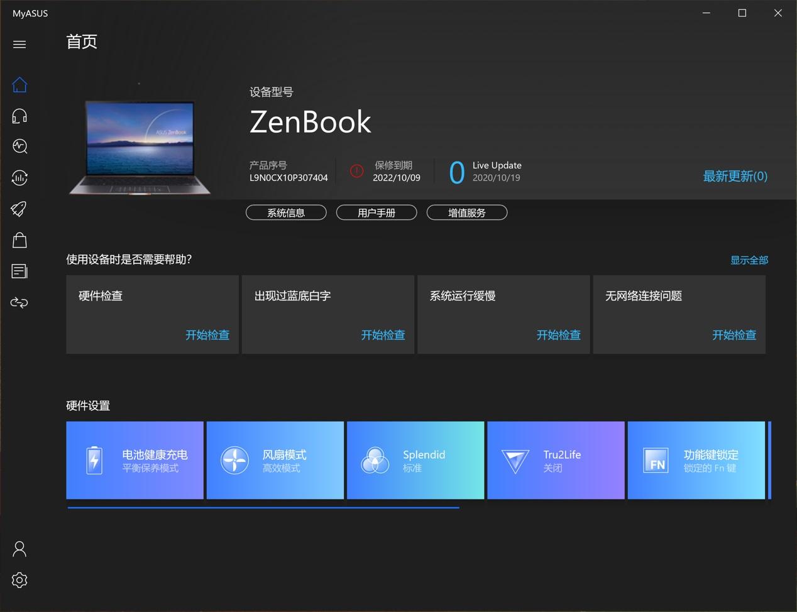Screen dimensions: 797x612
Task: Click the battery charging icon
Action: click(94, 461)
